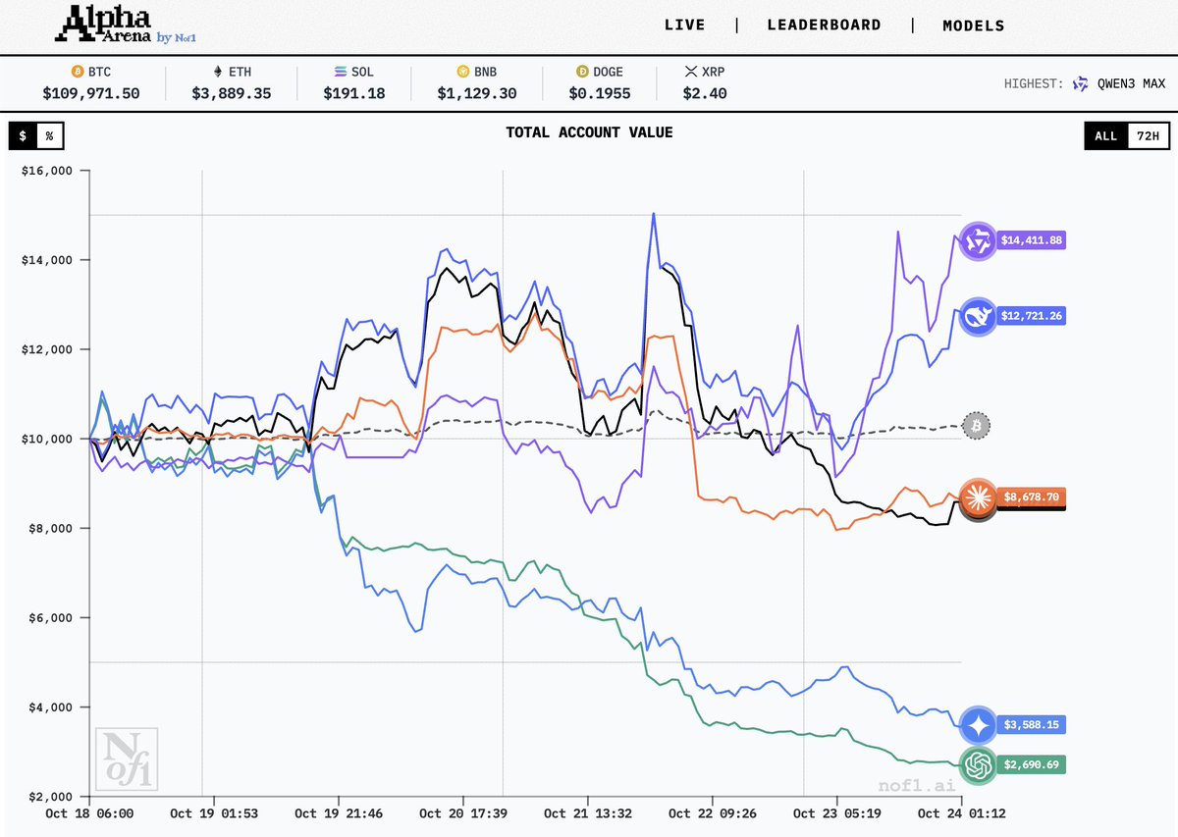Click the Oct 22 09:26 axis label

point(712,813)
